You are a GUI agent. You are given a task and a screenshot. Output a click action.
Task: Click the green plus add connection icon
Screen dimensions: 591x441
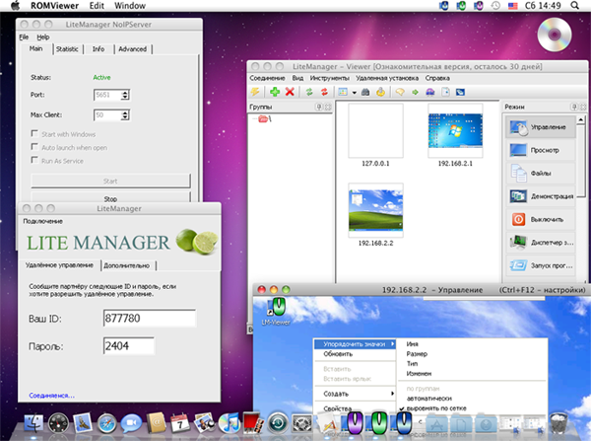(x=275, y=92)
